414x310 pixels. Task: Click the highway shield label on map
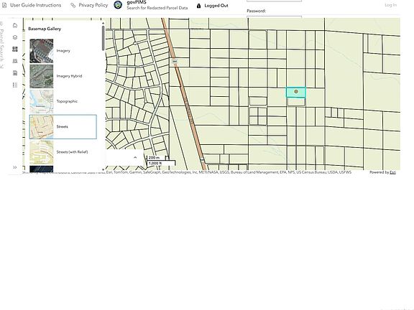pyautogui.click(x=175, y=62)
